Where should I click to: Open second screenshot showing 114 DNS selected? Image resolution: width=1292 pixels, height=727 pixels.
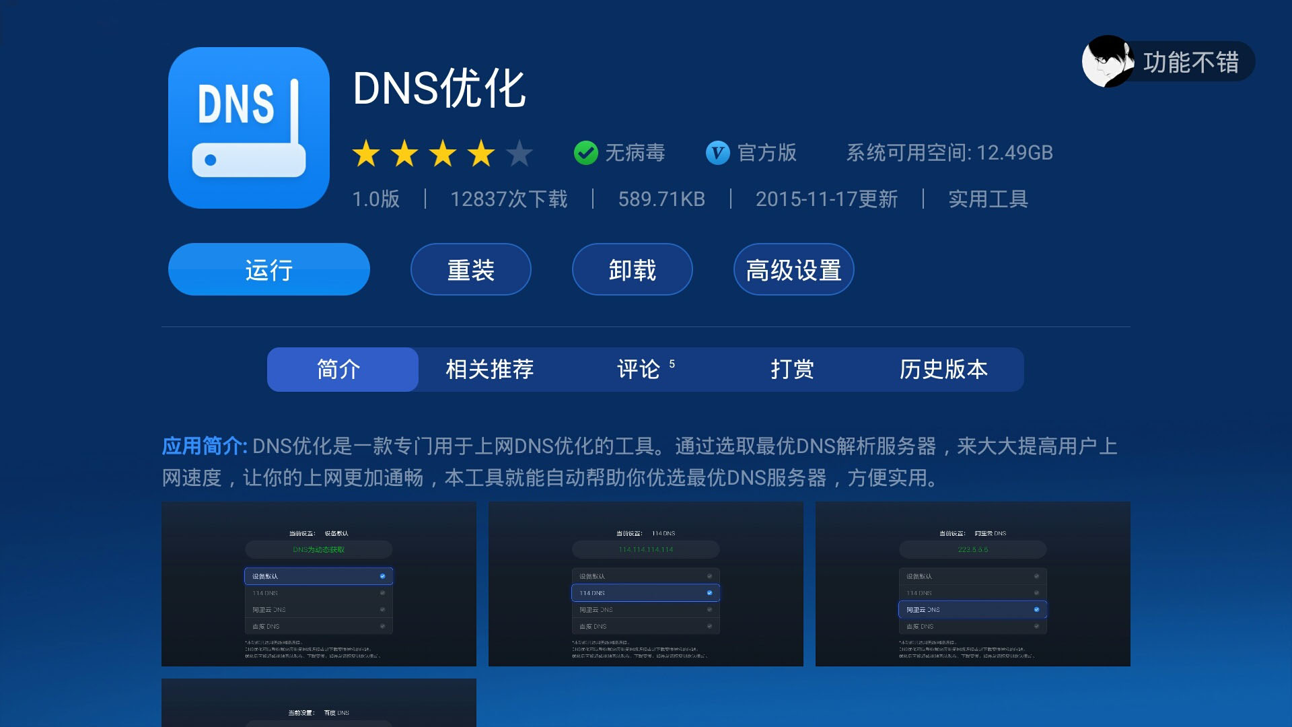(646, 584)
